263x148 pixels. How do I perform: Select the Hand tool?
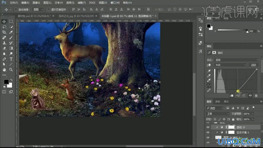[4, 70]
